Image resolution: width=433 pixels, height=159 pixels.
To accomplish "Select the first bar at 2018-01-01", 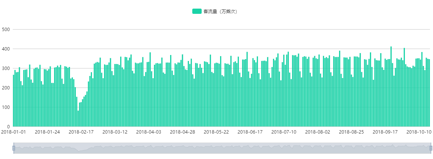I will point(14,101).
